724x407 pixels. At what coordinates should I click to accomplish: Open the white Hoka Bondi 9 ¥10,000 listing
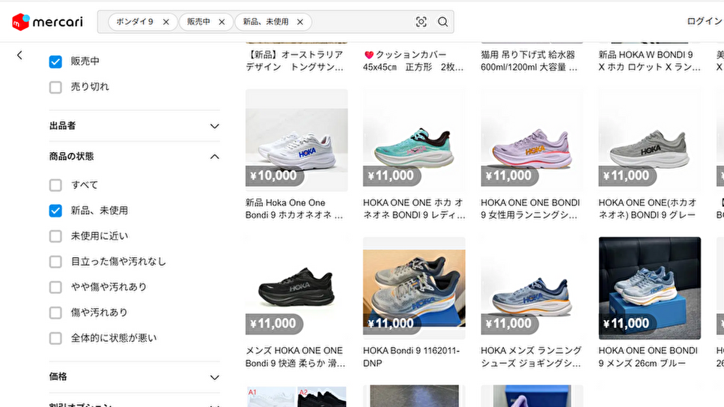click(x=296, y=140)
